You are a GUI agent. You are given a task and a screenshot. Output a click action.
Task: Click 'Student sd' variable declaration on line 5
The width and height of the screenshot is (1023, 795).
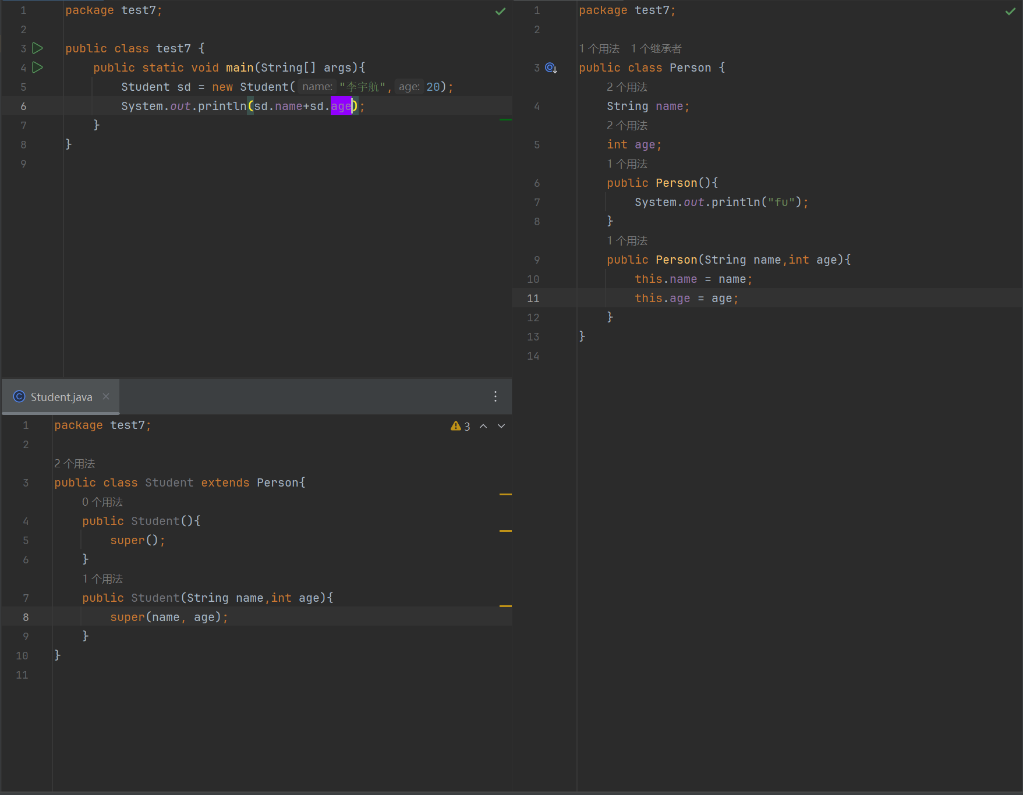156,87
